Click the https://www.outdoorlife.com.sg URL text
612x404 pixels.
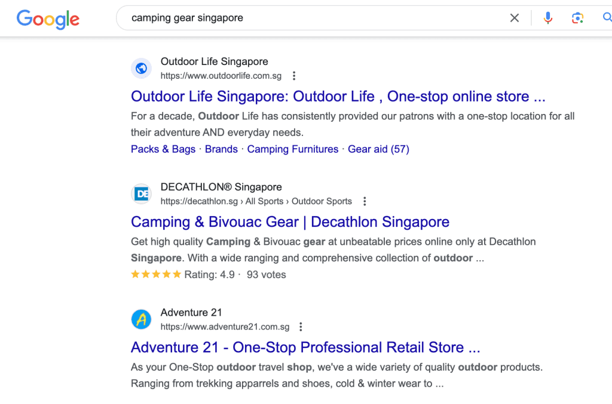221,76
